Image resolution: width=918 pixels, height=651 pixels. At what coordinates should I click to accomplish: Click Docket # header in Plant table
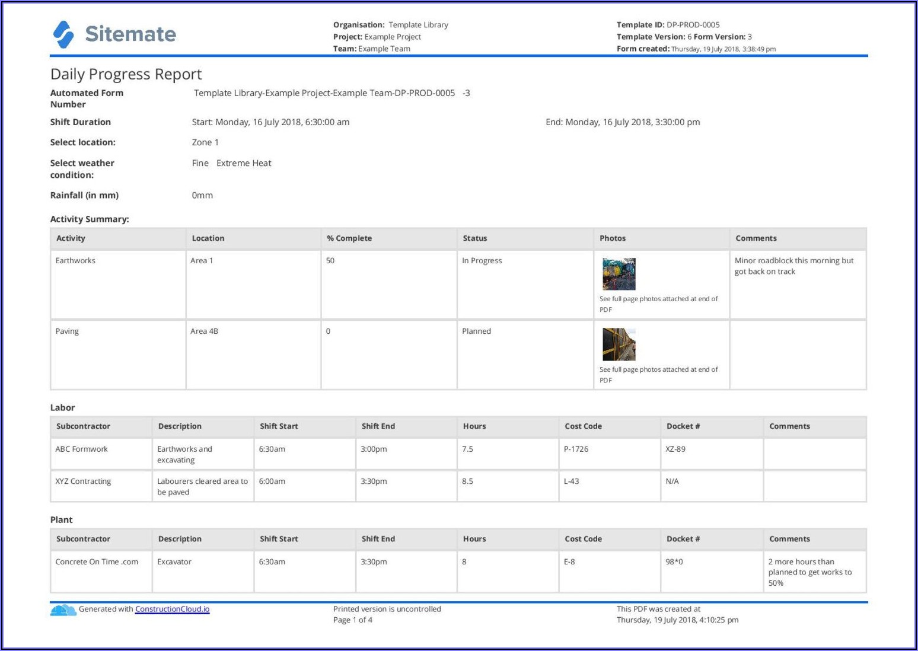(x=683, y=539)
